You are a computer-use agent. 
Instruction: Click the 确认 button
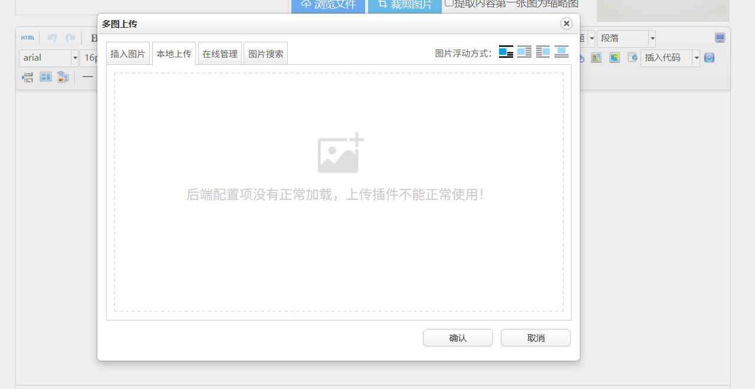458,338
